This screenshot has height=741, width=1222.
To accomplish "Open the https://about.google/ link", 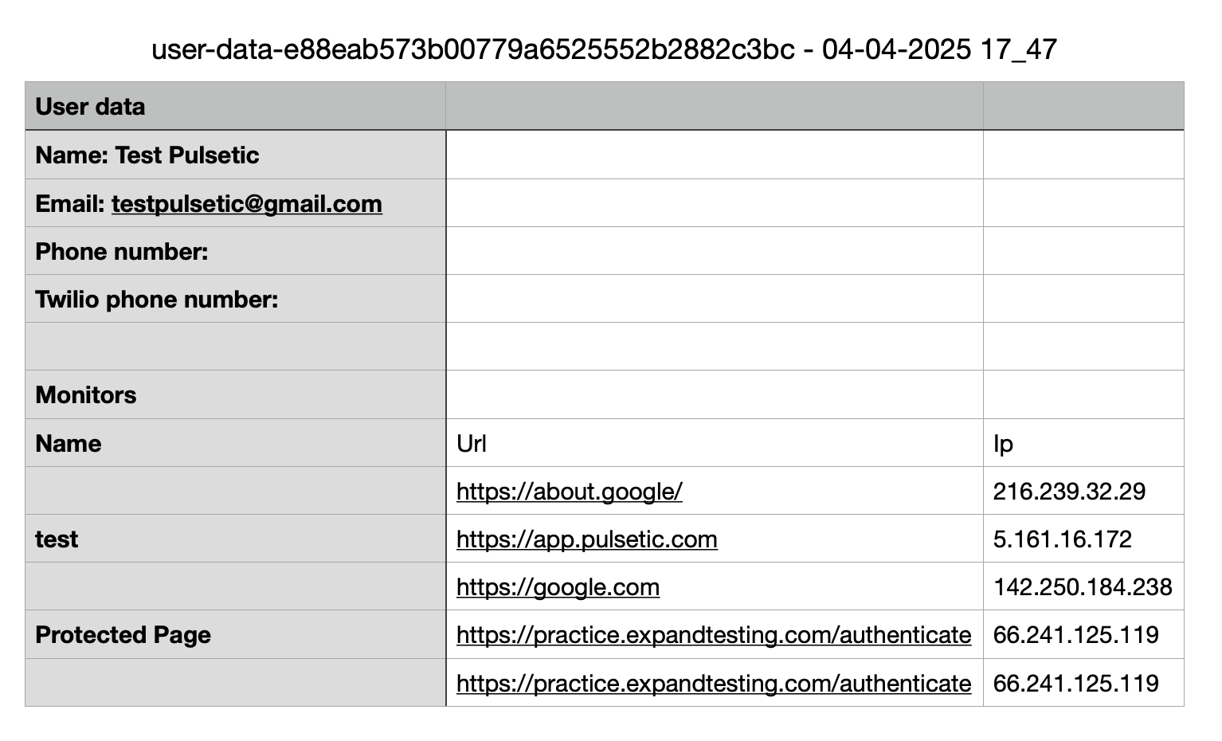I will (x=569, y=492).
